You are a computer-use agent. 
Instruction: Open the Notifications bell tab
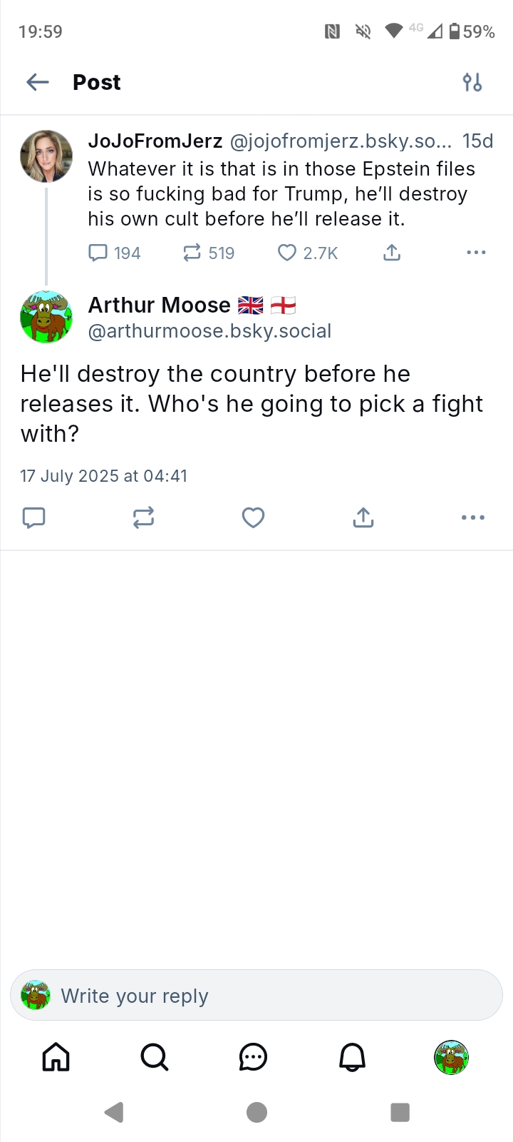click(352, 1057)
